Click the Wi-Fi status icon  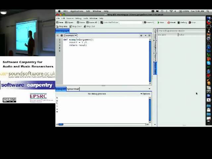[x=171, y=11]
